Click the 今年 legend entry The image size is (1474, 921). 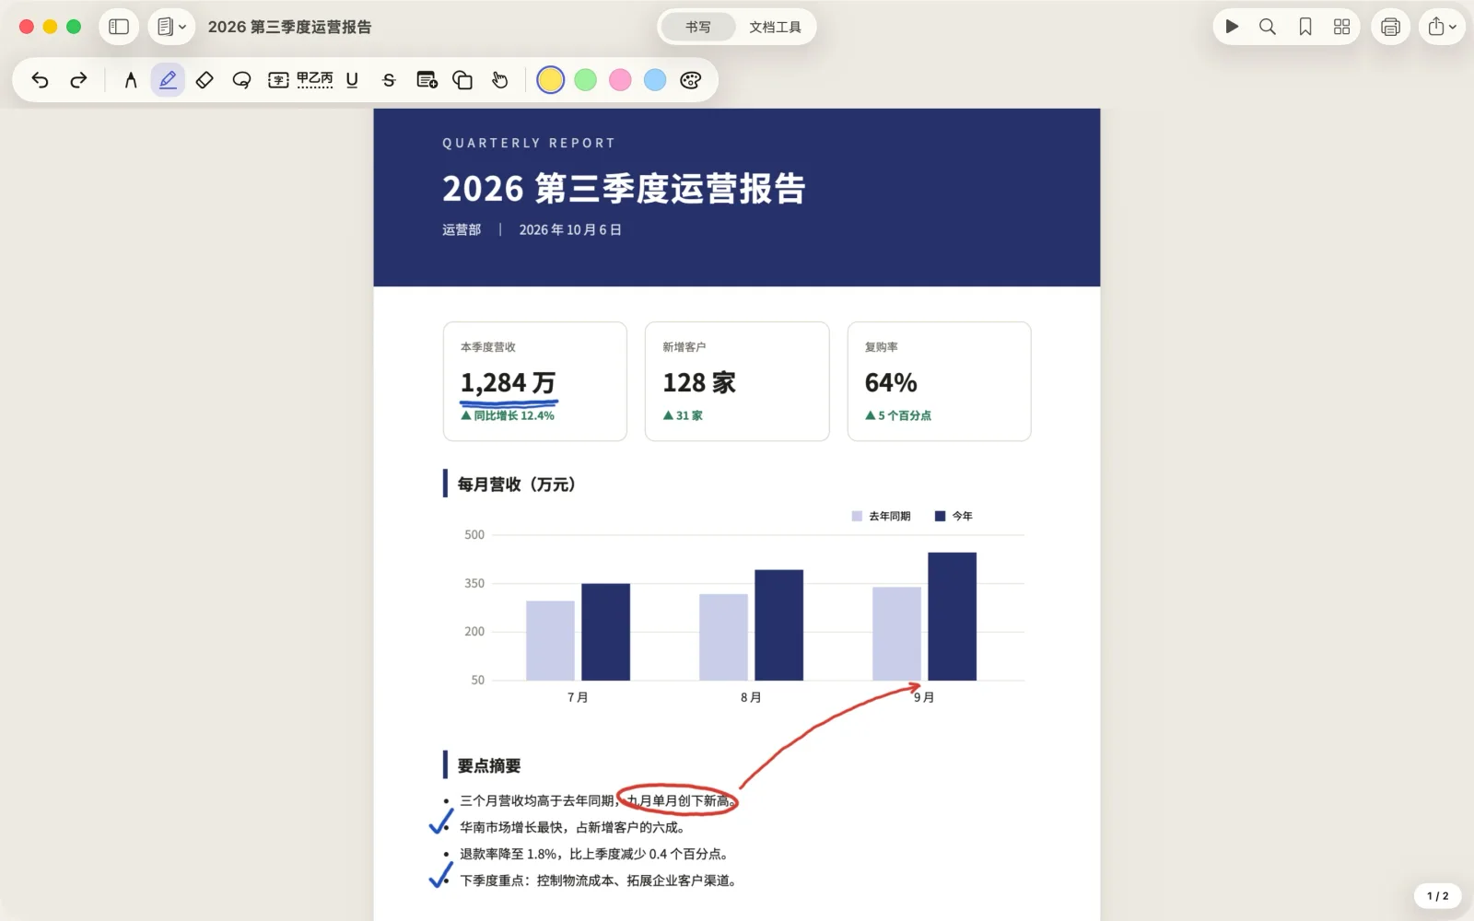pos(953,516)
